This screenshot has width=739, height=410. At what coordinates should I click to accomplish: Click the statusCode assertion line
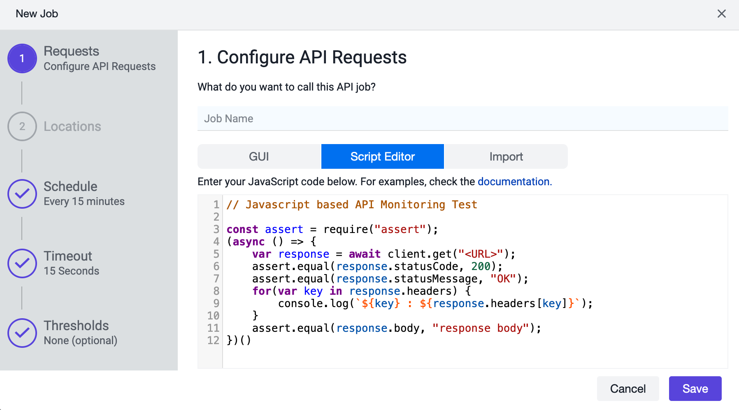coord(377,266)
